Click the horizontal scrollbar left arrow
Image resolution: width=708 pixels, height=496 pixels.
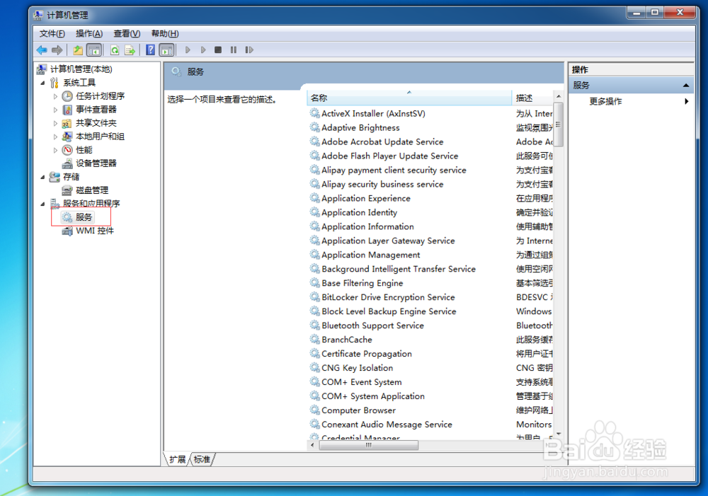click(x=312, y=446)
